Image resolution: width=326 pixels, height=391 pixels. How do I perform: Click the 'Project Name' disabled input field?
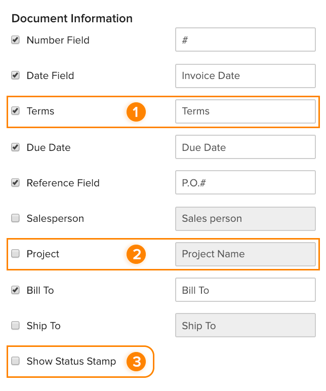pyautogui.click(x=246, y=254)
